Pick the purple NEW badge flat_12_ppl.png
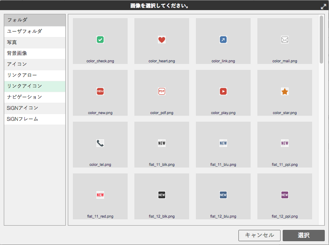 [284, 195]
